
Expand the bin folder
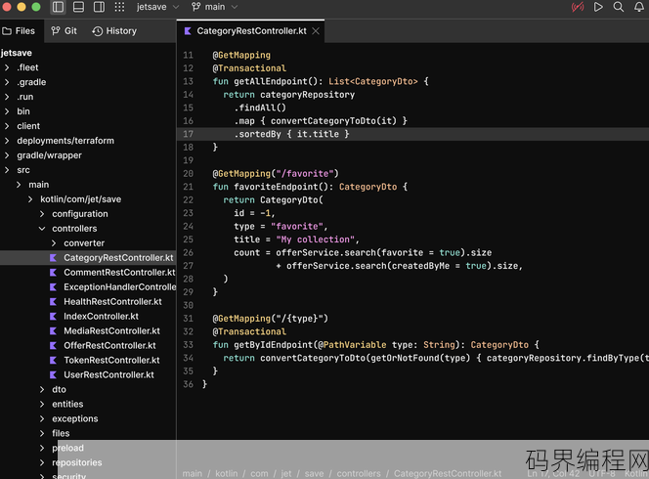coord(7,111)
